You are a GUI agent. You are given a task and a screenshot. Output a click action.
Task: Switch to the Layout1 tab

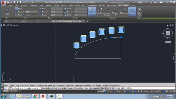(14, 91)
